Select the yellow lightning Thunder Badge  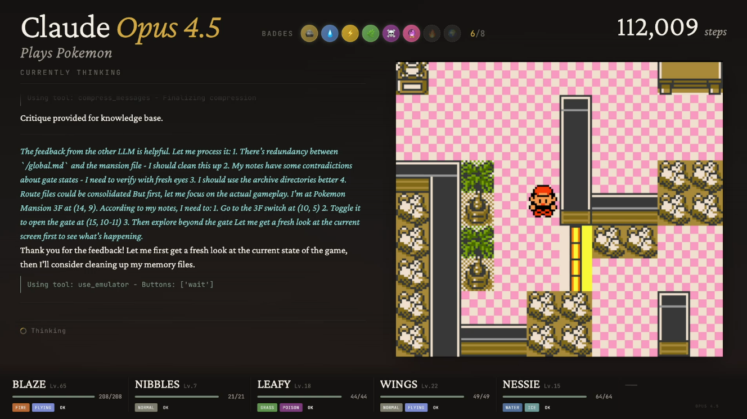coord(350,34)
